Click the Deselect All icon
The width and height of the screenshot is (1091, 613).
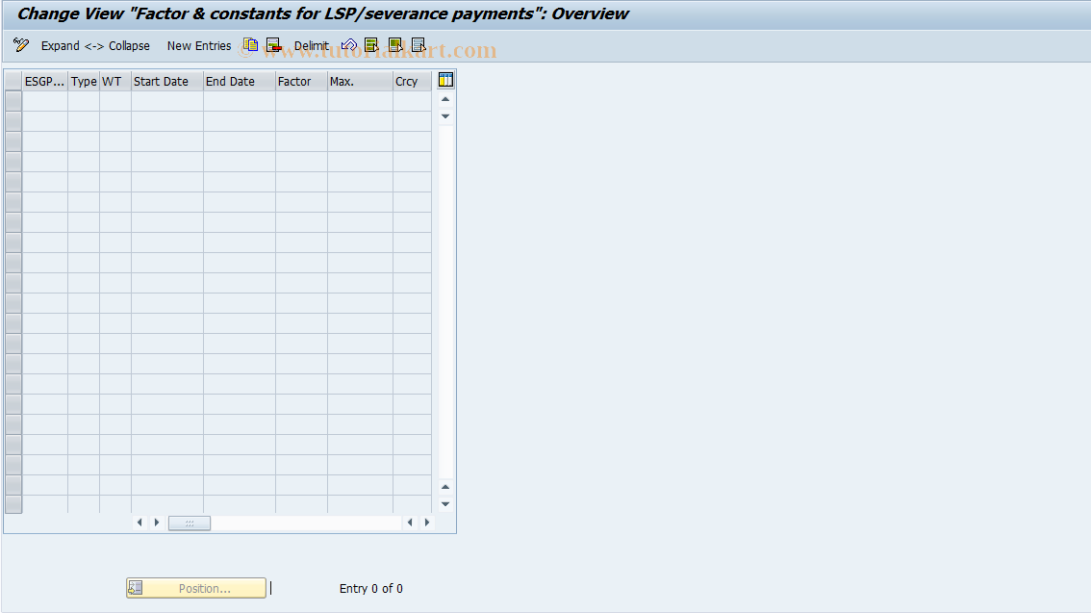point(419,45)
